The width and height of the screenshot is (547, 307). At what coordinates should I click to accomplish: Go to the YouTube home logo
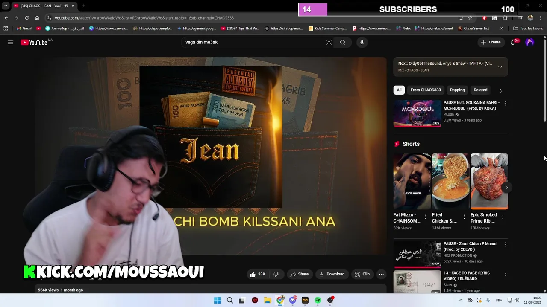pyautogui.click(x=34, y=42)
